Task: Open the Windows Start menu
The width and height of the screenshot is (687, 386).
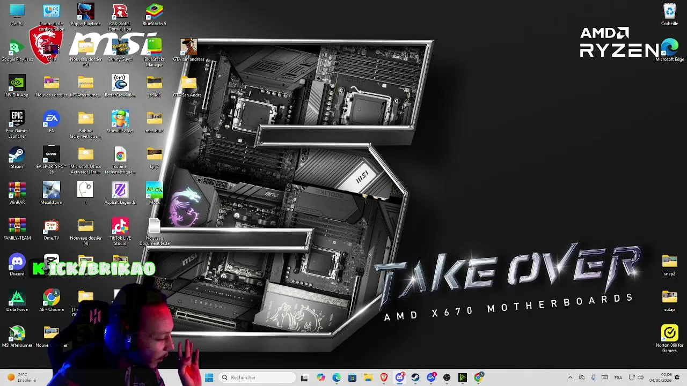Action: coord(209,377)
